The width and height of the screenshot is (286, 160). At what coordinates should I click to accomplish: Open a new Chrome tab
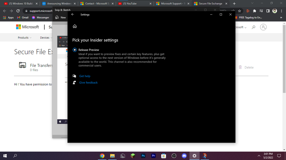click(234, 4)
